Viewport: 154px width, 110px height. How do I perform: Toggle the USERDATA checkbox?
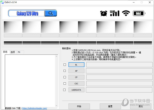pyautogui.click(x=64, y=90)
